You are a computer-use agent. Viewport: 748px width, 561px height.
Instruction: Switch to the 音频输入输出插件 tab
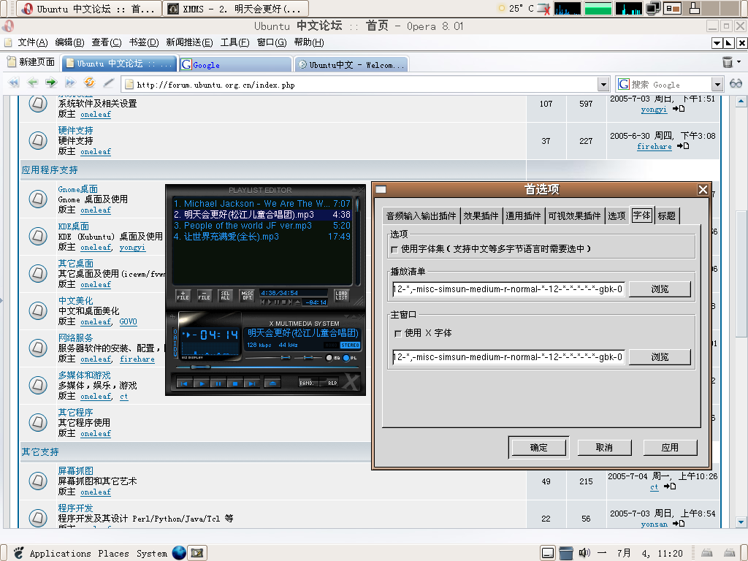coord(421,216)
